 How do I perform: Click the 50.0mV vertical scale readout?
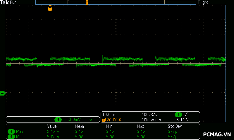coord(73,120)
